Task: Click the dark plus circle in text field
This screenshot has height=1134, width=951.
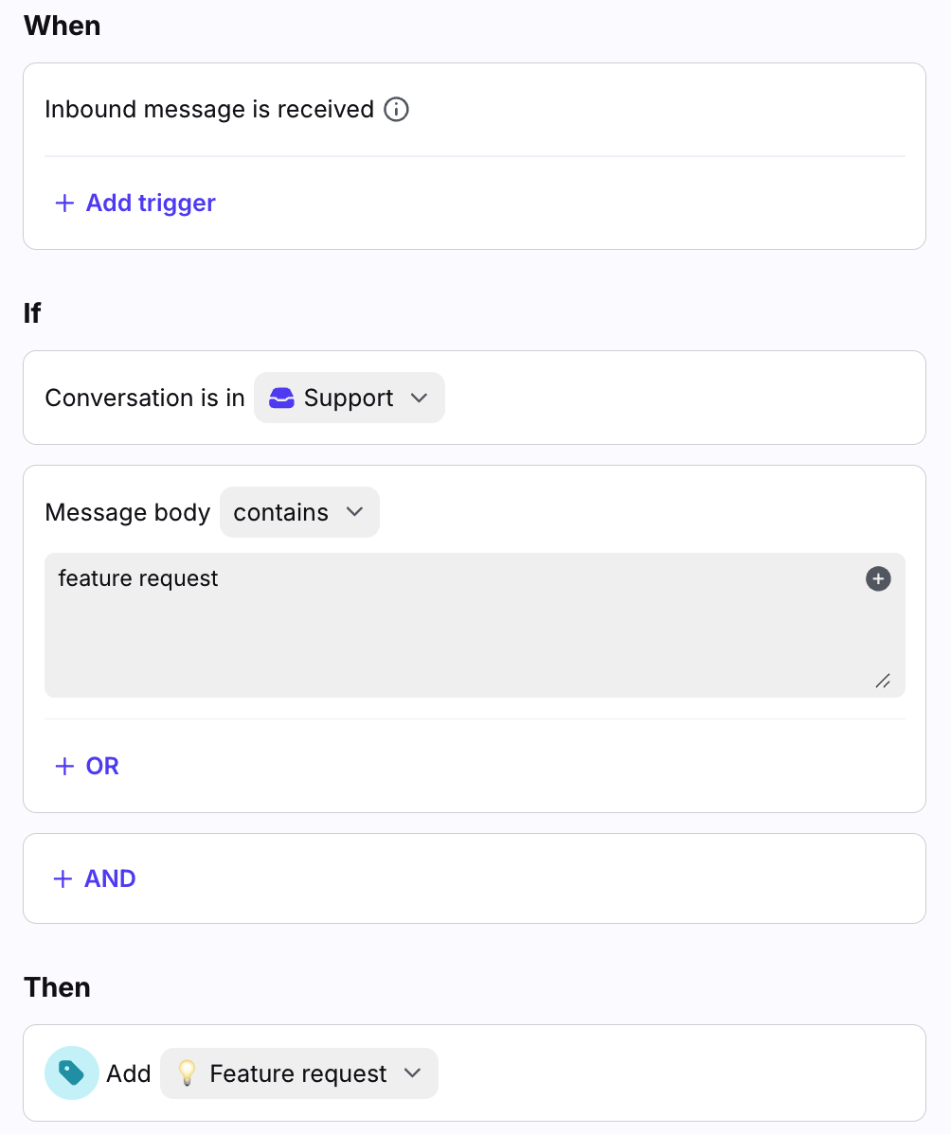Action: click(878, 578)
